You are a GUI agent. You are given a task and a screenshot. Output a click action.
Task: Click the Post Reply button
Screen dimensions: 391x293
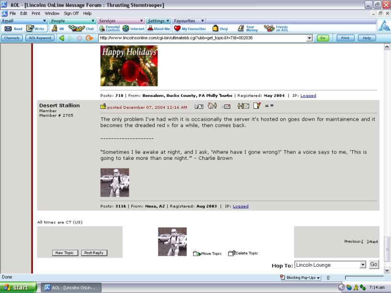click(94, 253)
